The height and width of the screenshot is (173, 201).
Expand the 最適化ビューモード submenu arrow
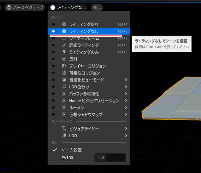tap(126, 80)
